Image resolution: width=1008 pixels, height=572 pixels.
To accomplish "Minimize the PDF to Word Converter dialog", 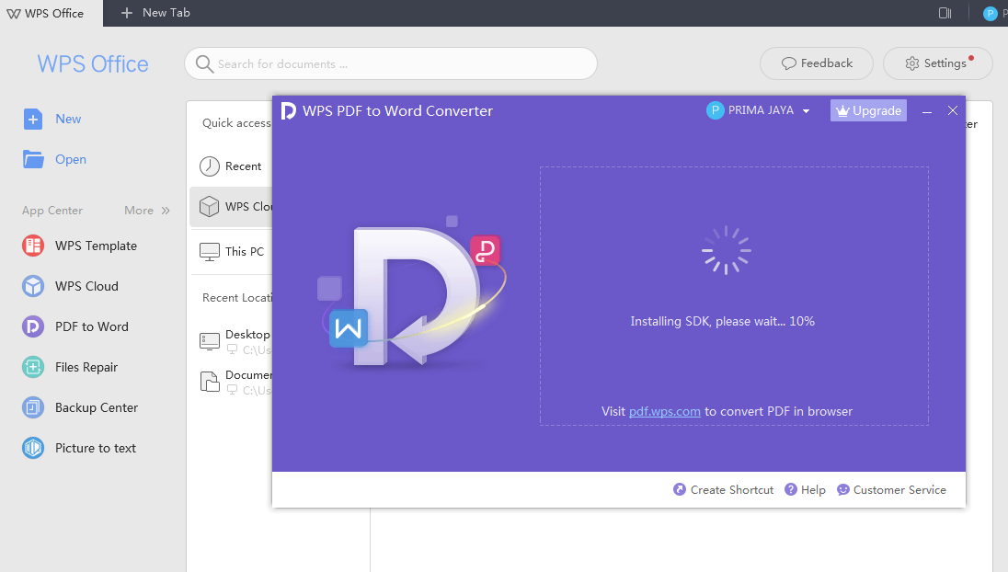I will coord(927,111).
